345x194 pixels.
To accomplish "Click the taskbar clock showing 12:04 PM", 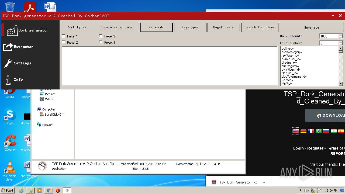I will pos(331,190).
